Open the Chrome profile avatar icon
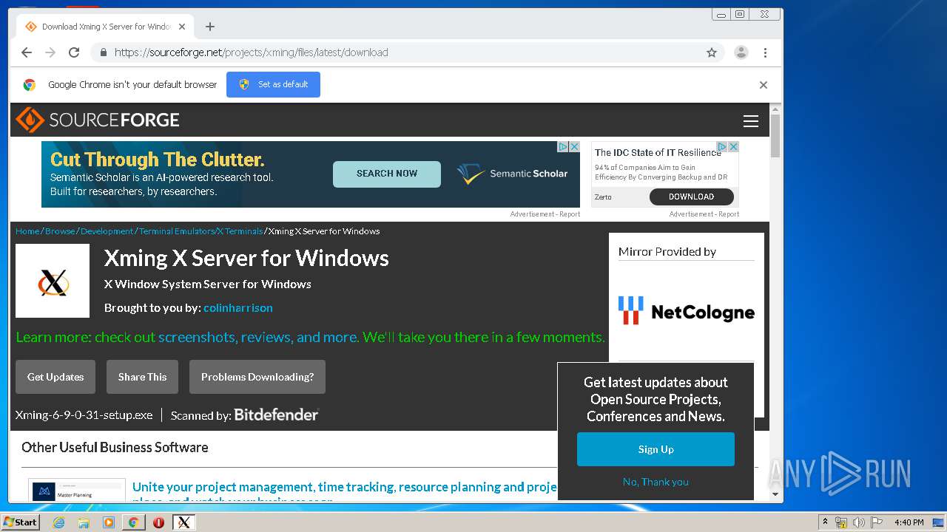Screen dimensions: 947x532 click(741, 52)
